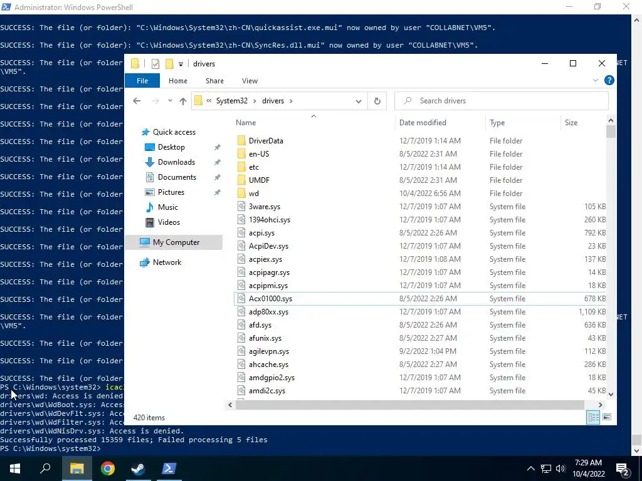The height and width of the screenshot is (481, 642).
Task: Select the DriverData folder icon
Action: pyautogui.click(x=241, y=141)
